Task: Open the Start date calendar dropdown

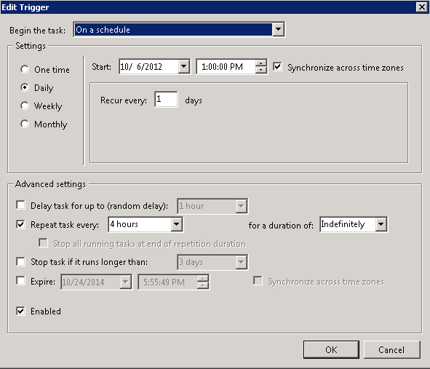Action: pyautogui.click(x=184, y=66)
